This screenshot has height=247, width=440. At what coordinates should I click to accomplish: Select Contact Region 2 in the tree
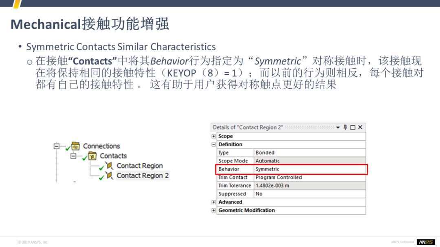coord(142,175)
